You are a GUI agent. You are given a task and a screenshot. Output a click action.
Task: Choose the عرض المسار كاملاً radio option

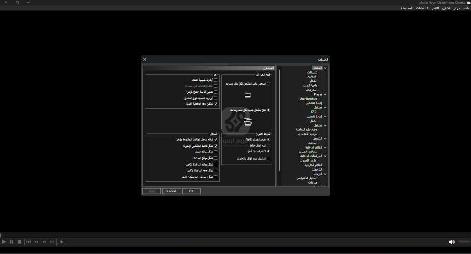click(268, 140)
